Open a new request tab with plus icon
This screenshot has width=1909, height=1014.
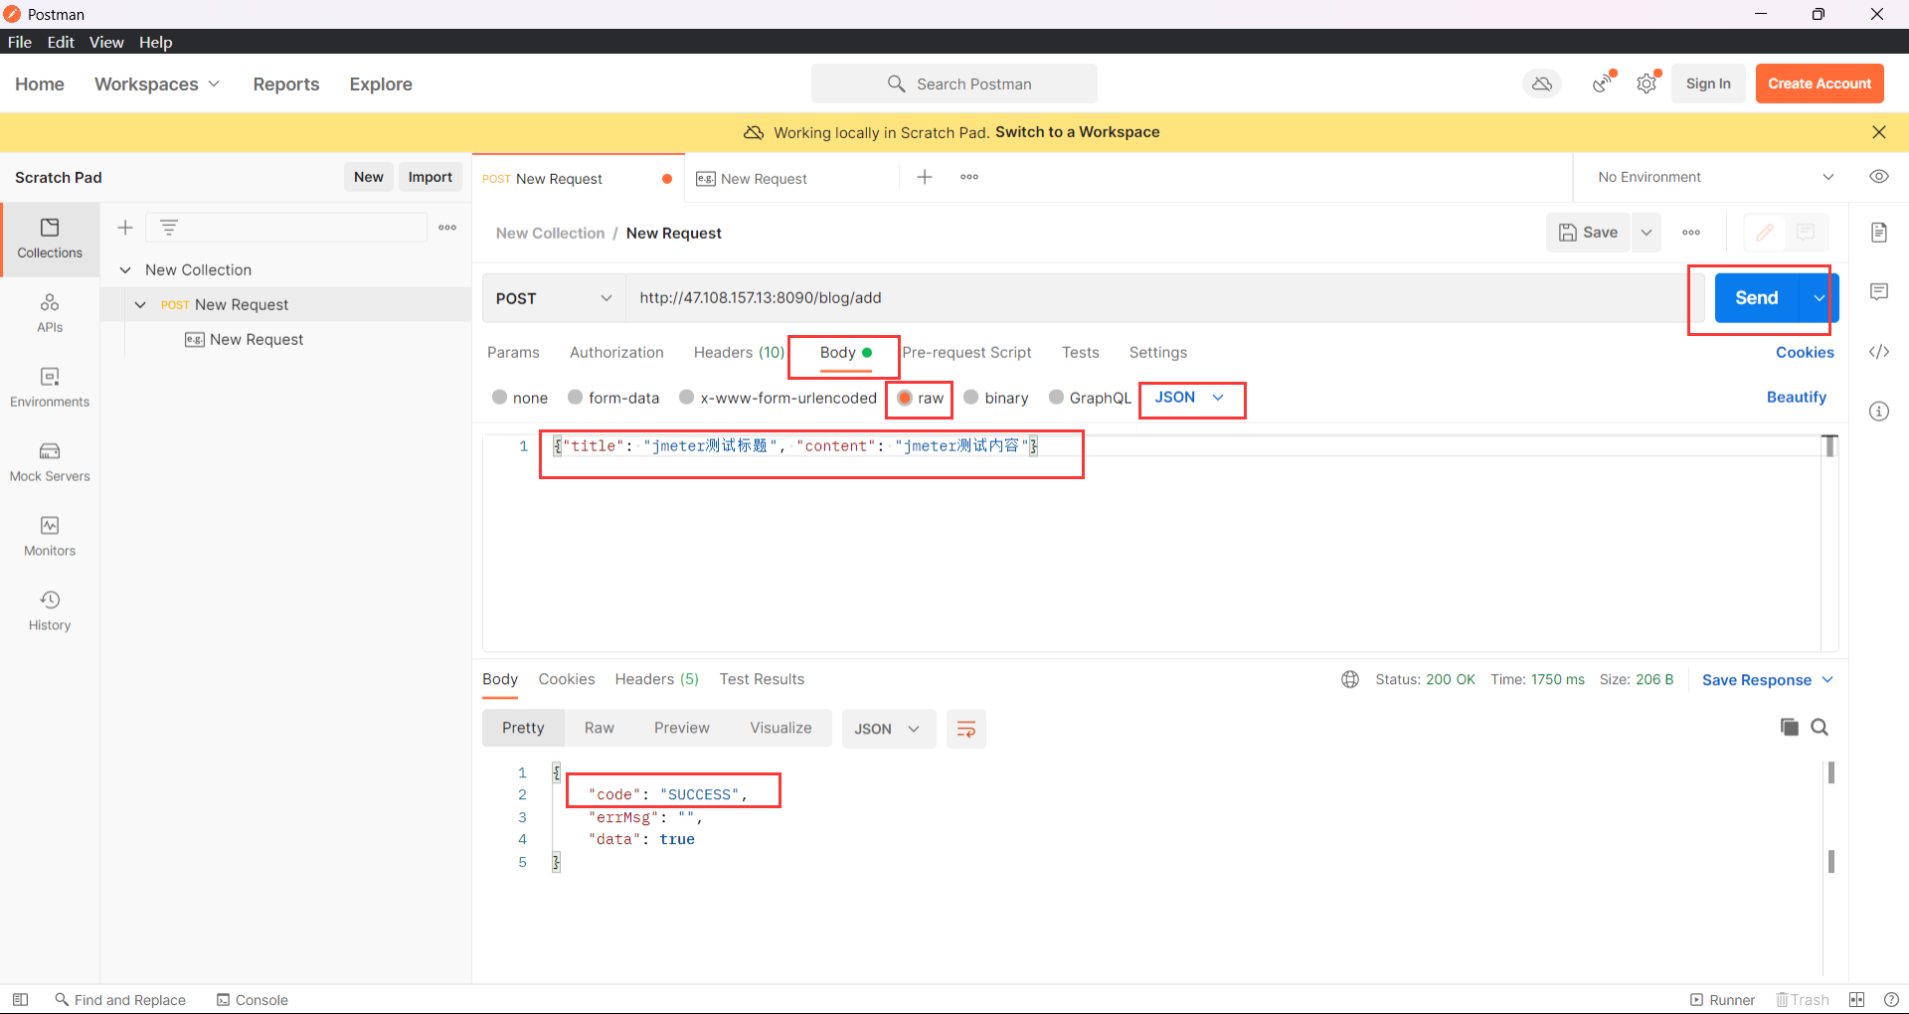[925, 177]
